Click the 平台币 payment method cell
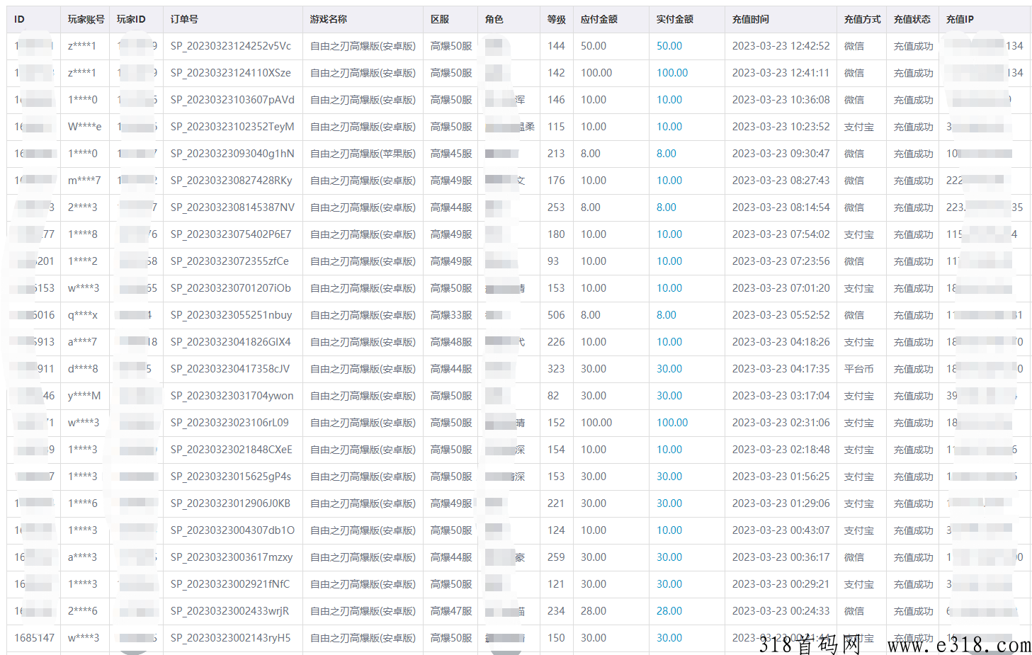1032x655 pixels. point(858,369)
